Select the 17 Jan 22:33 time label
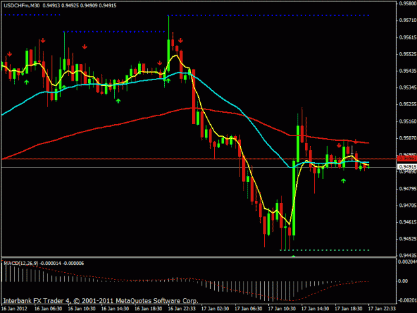The image size is (417, 313). (x=382, y=309)
